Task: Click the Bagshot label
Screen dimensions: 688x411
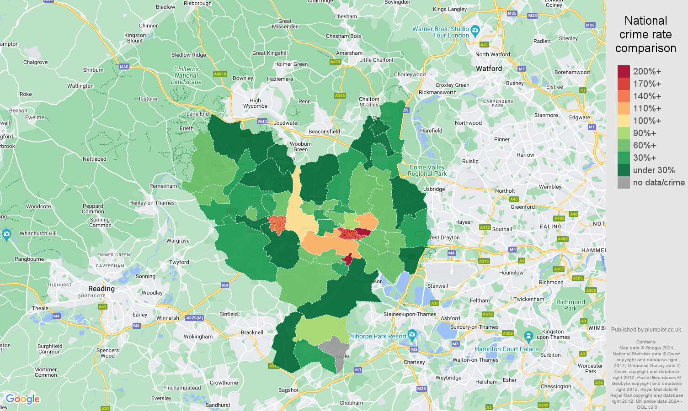Action: click(288, 390)
